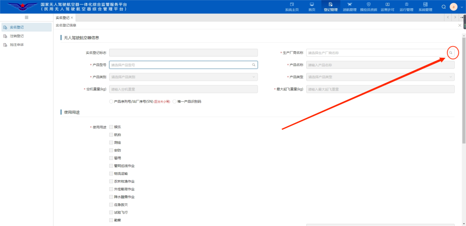Choose the 唯一产品识别码 radio option
The image size is (466, 226).
point(174,102)
